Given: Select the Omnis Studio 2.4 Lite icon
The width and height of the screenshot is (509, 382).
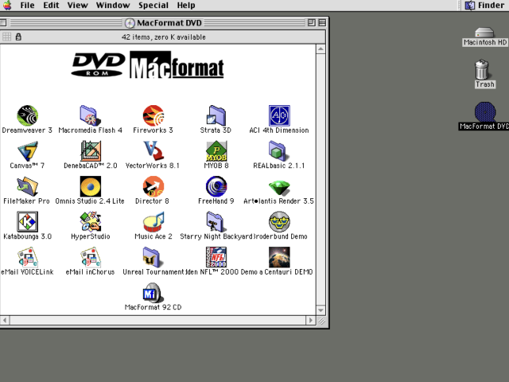Looking at the screenshot, I should click(x=91, y=186).
